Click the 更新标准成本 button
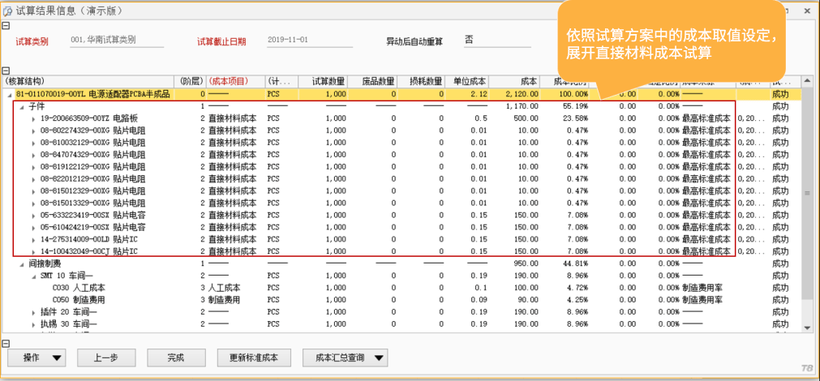The image size is (820, 381). (254, 357)
